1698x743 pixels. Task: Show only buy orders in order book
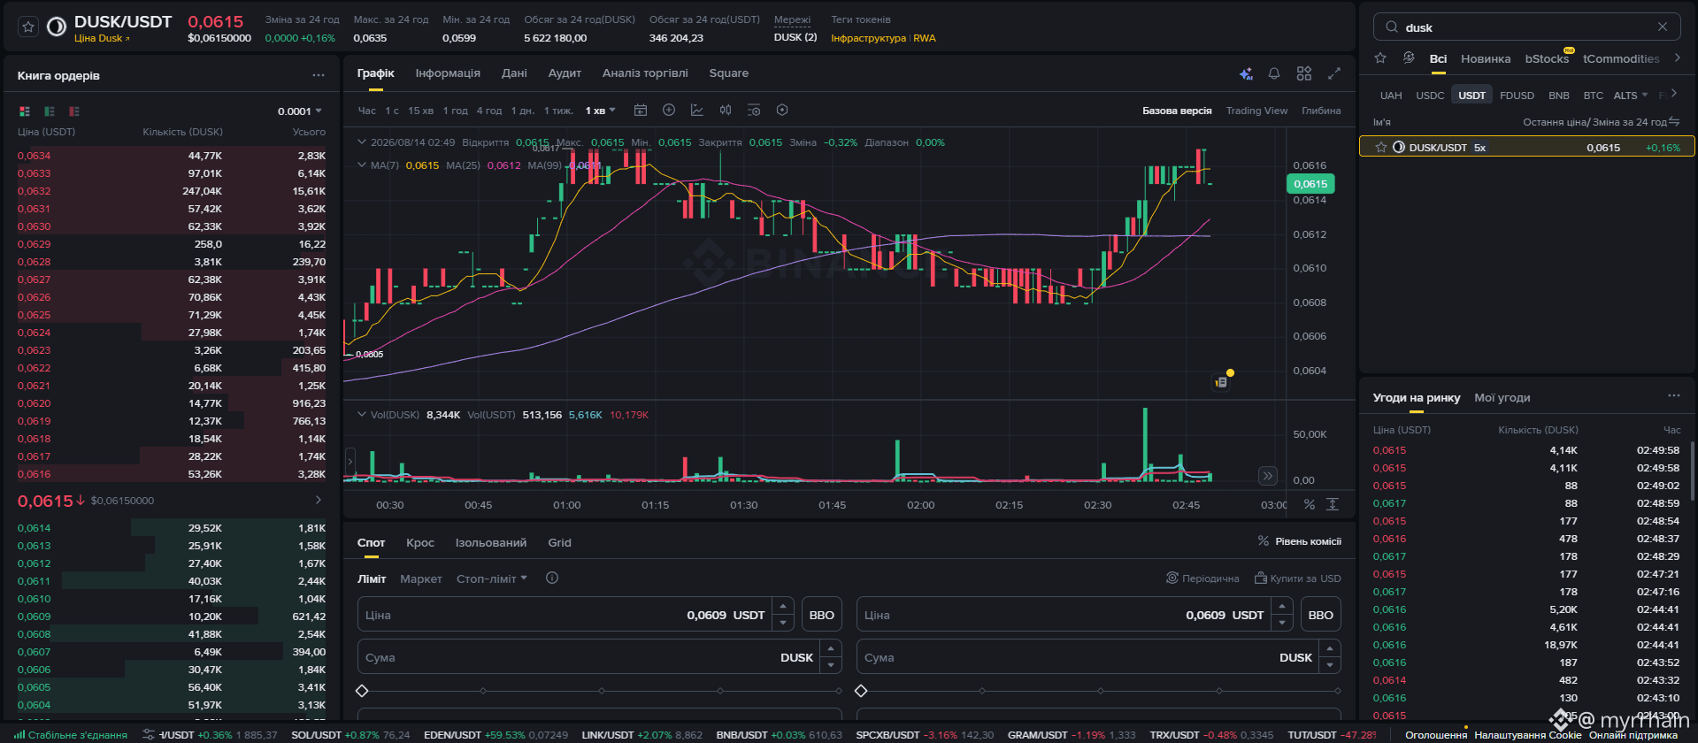[50, 111]
